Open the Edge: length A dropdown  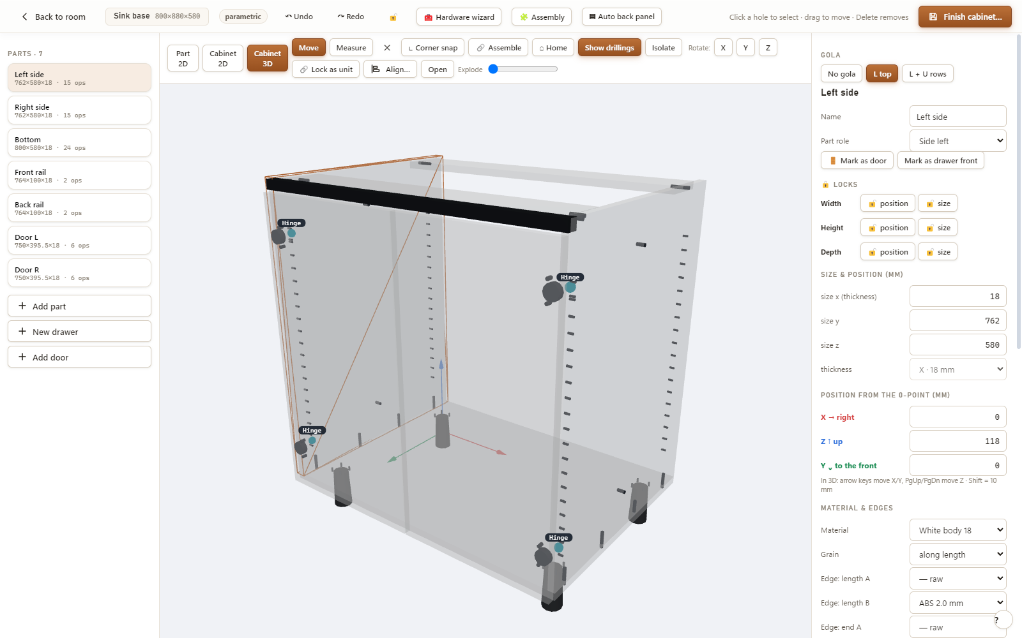[958, 578]
